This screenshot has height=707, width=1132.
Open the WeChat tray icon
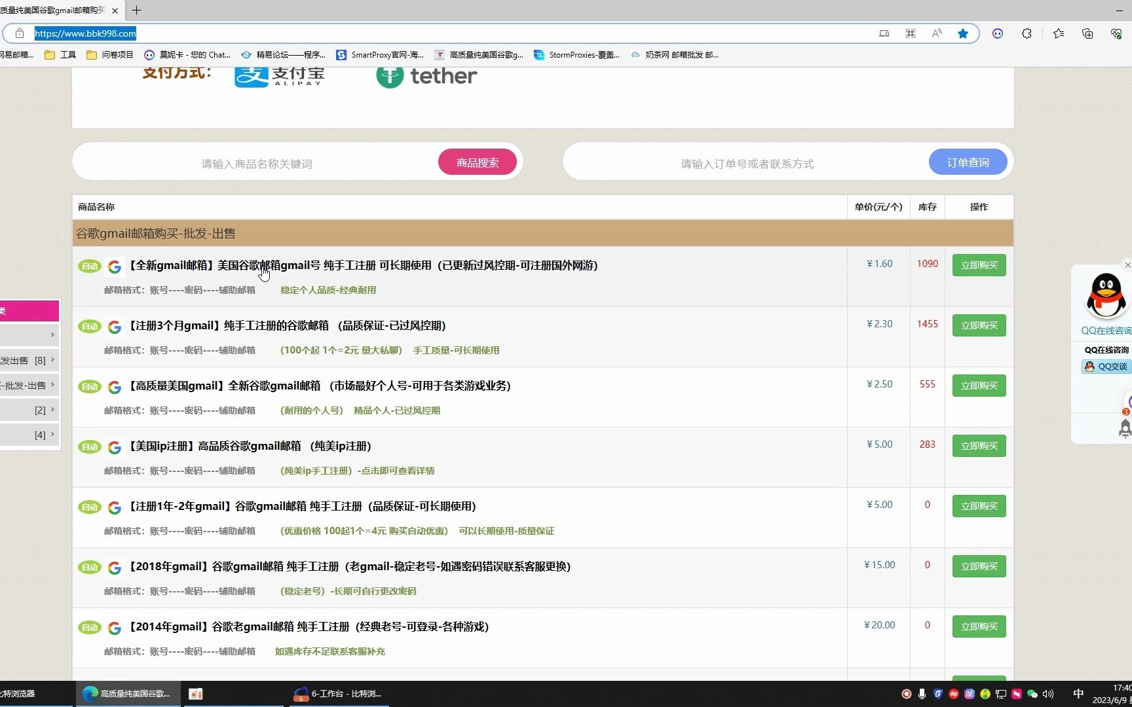point(1032,694)
